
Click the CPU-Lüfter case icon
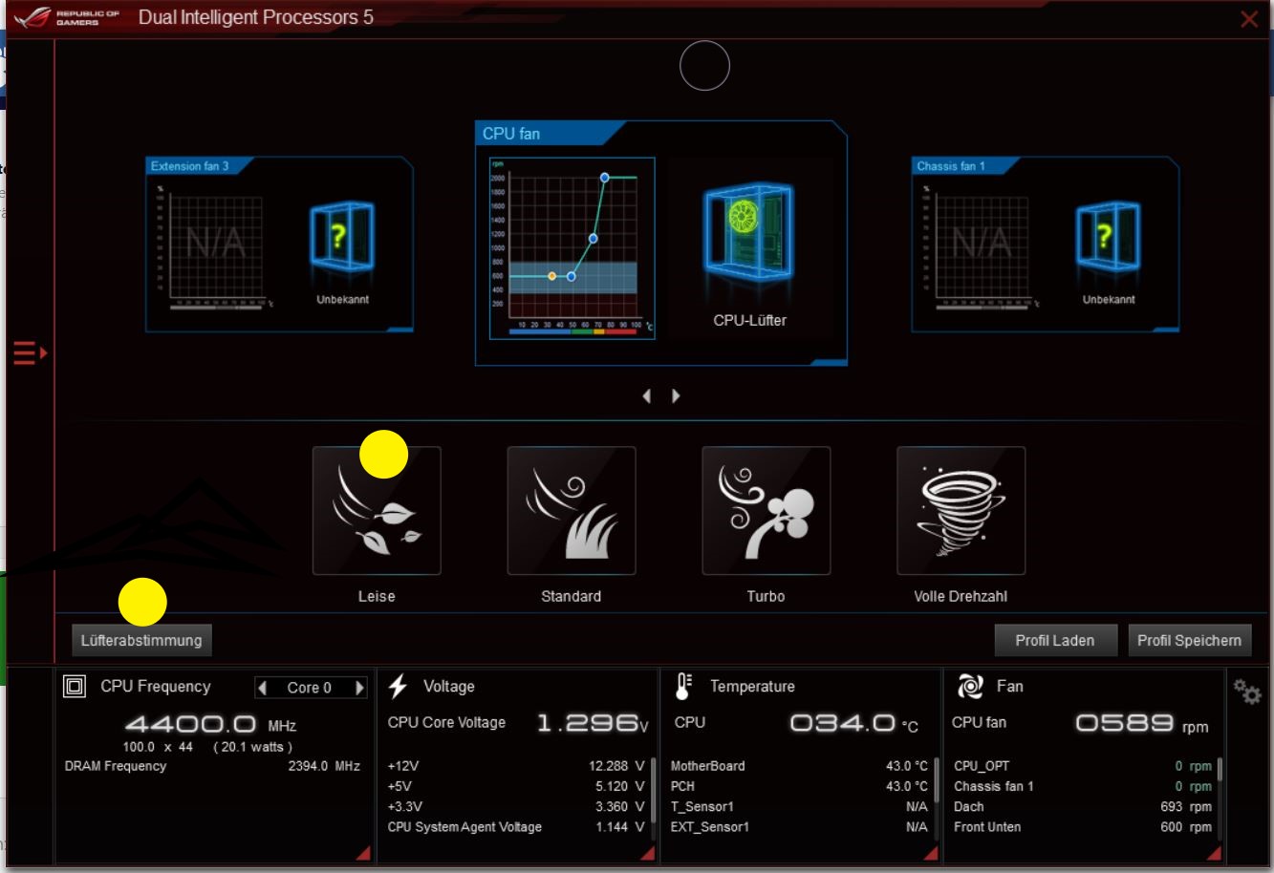click(748, 234)
